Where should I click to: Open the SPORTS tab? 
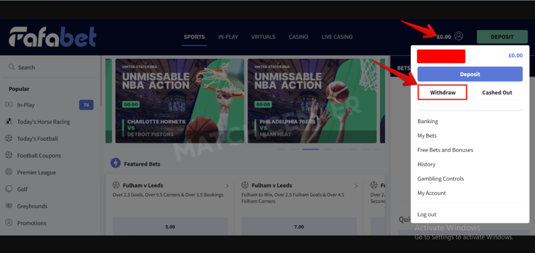point(195,37)
